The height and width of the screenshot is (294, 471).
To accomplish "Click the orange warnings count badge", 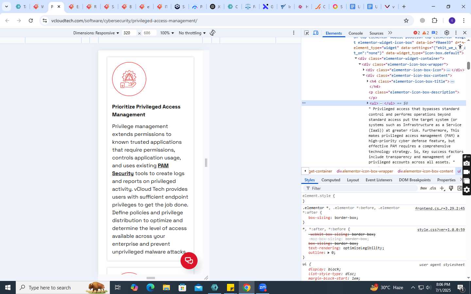I will [426, 33].
